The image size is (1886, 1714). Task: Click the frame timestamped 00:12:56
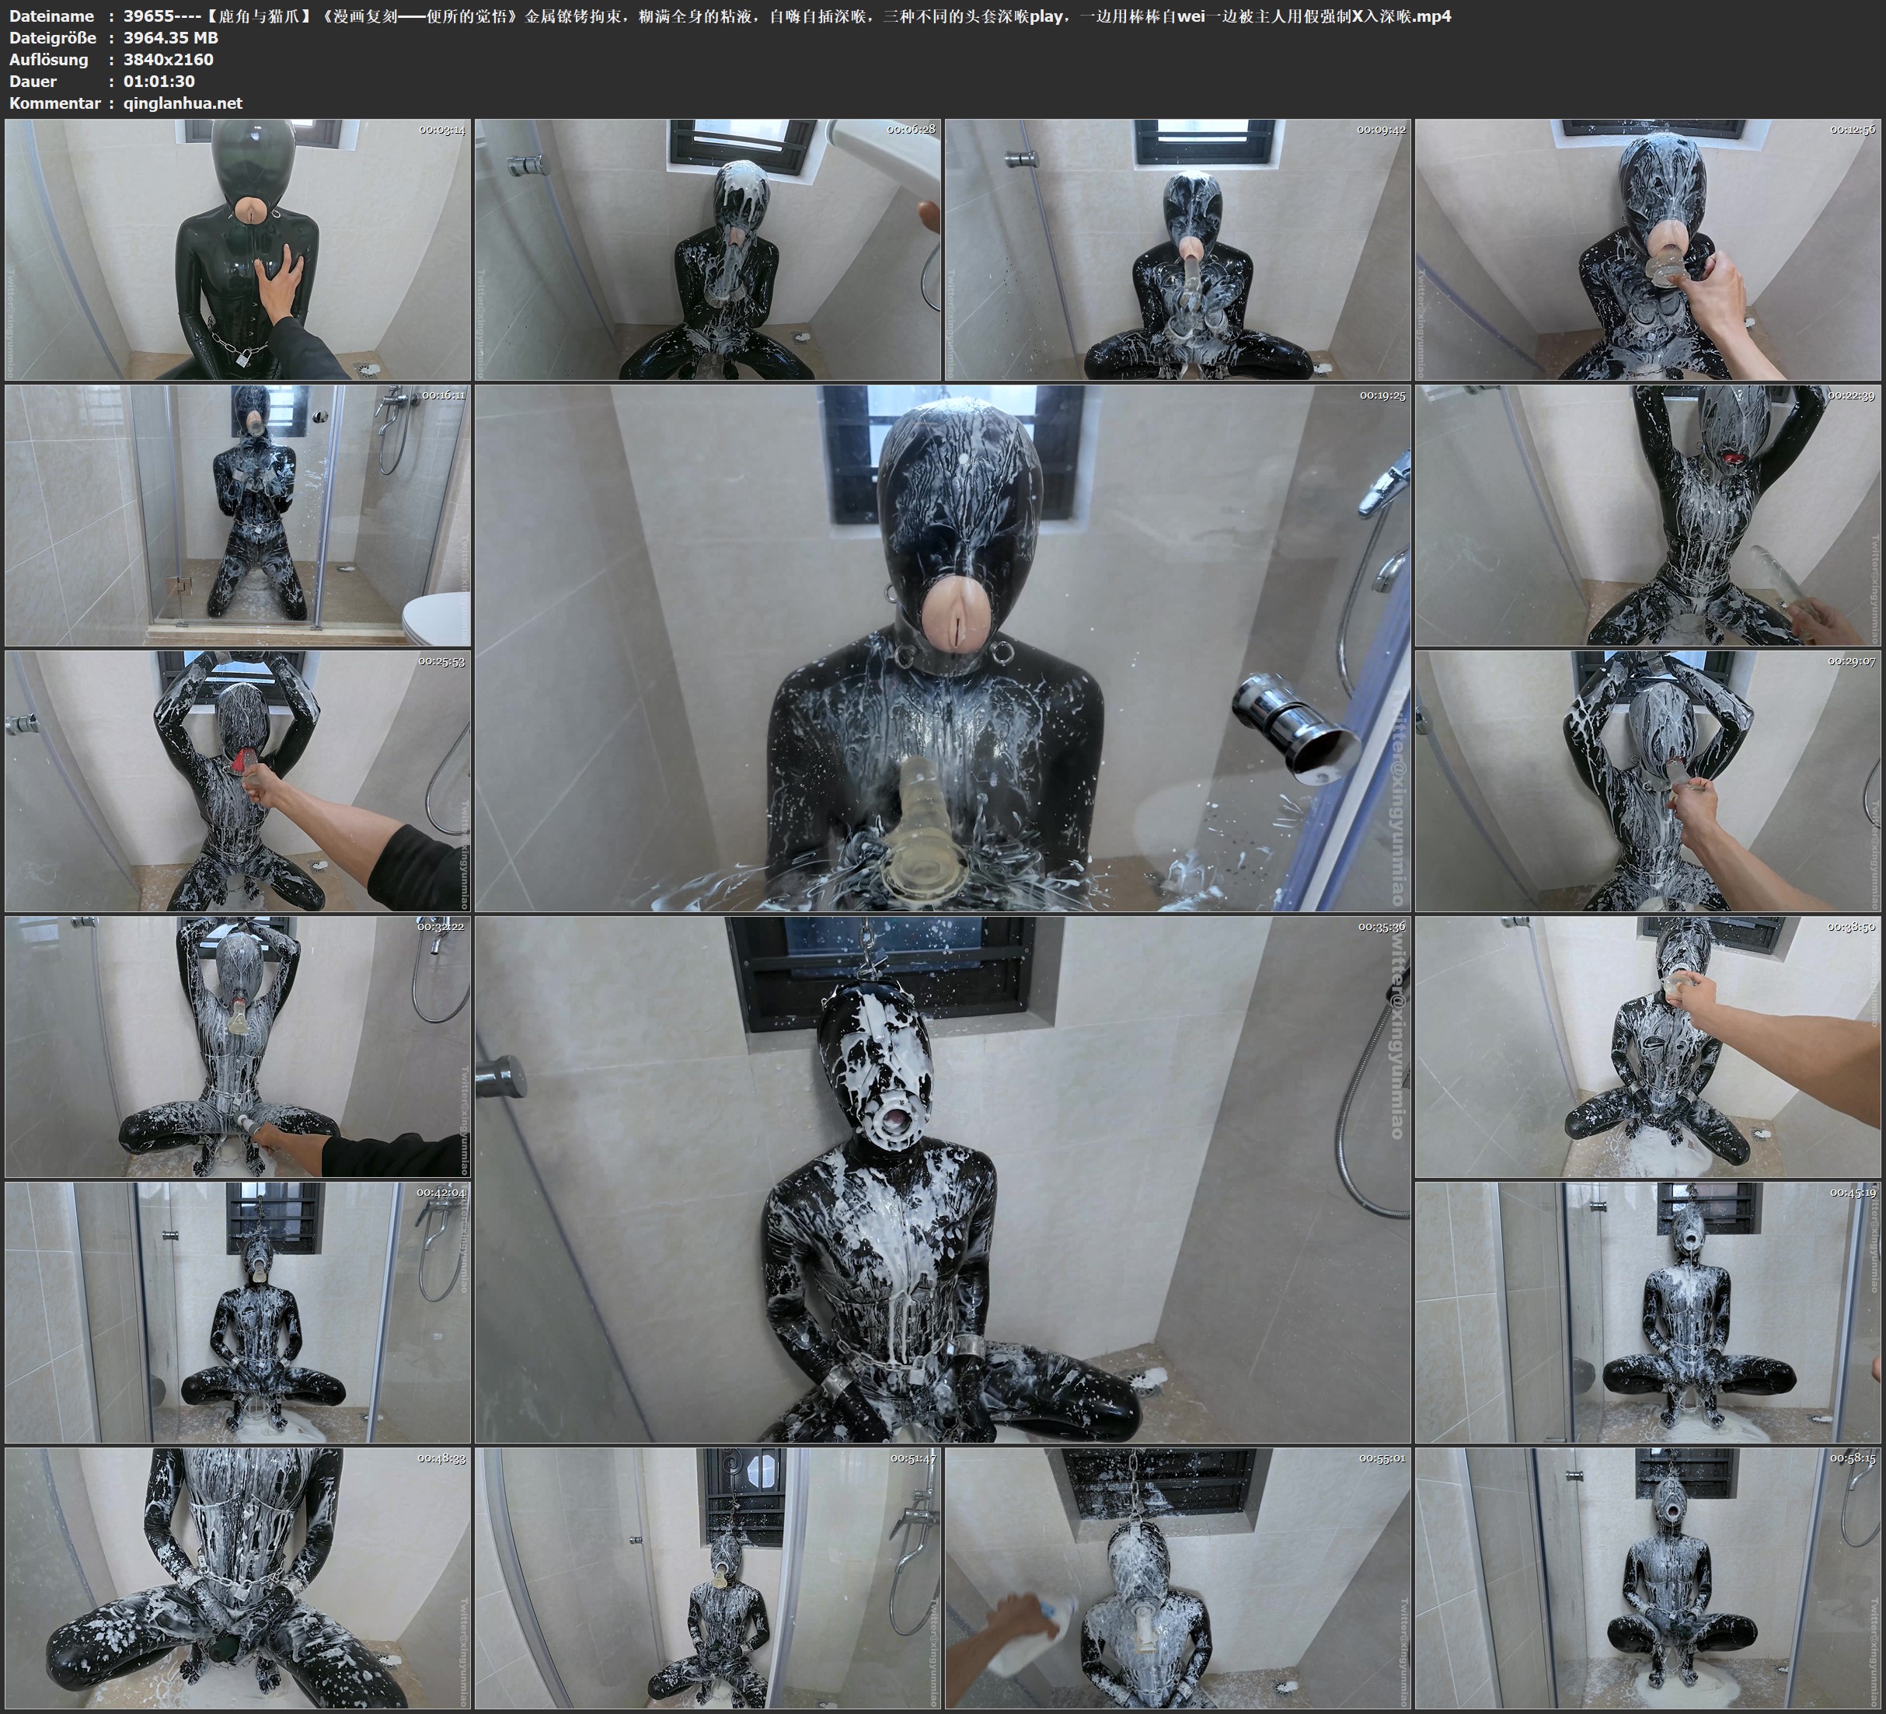click(x=1648, y=249)
